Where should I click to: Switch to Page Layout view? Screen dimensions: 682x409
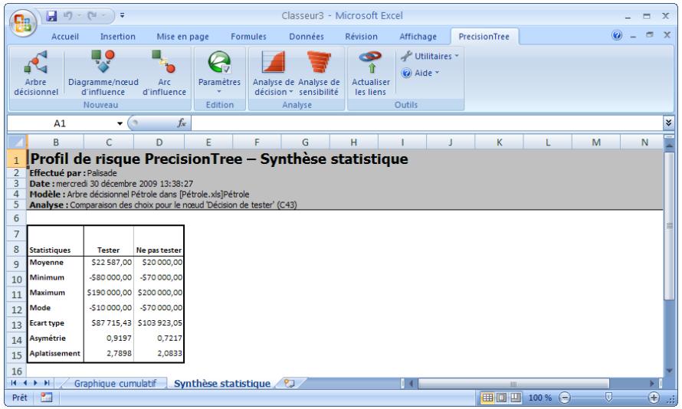pyautogui.click(x=501, y=398)
